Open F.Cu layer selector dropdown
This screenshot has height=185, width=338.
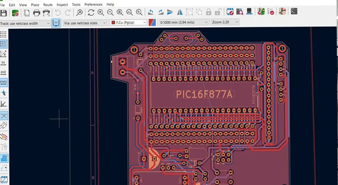click(x=128, y=22)
